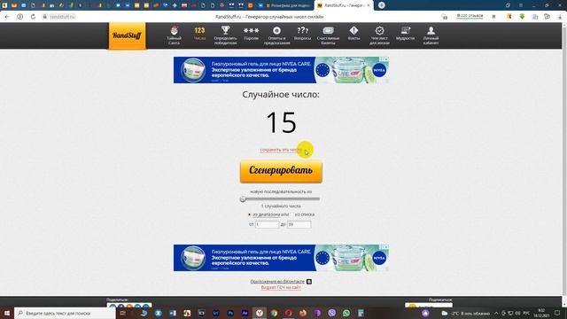Viewport: 567px width, 319px height.
Task: Open Viber from the taskbar
Action: tap(331, 313)
